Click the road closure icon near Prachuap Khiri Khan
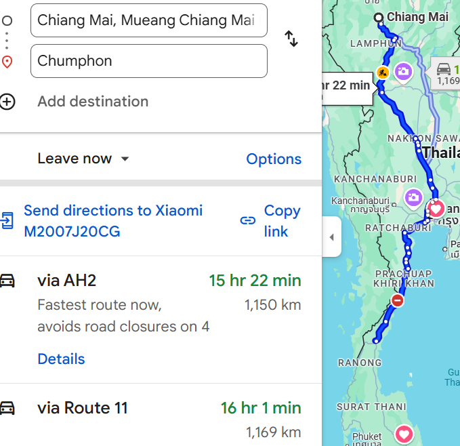 [398, 300]
